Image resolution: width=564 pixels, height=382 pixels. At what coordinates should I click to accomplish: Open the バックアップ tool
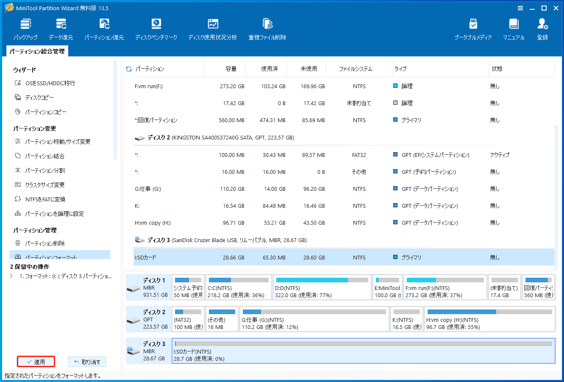click(x=25, y=29)
